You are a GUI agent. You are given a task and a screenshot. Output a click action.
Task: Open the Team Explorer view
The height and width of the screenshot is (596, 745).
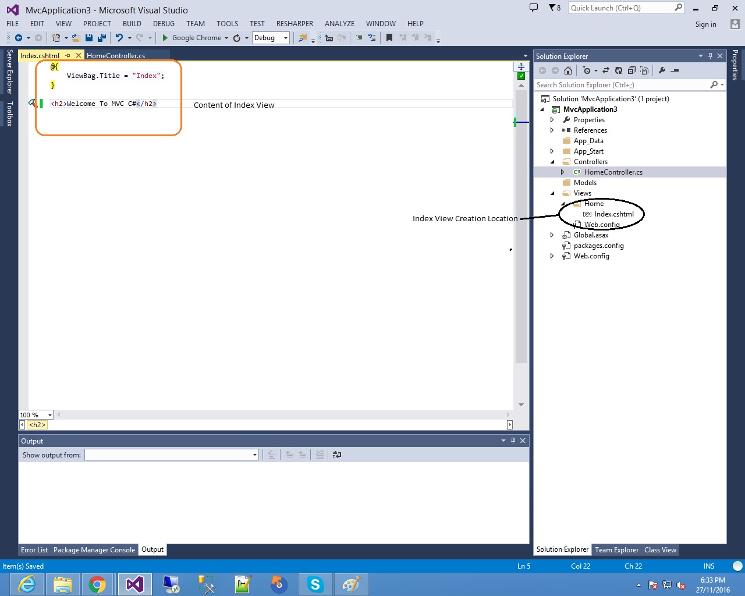point(616,549)
